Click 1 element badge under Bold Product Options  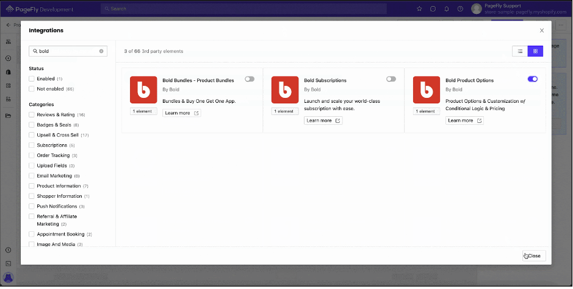[x=427, y=111]
